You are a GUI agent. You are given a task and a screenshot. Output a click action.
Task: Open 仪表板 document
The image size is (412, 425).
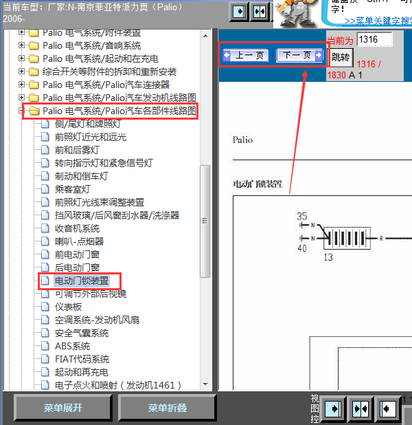tap(68, 307)
